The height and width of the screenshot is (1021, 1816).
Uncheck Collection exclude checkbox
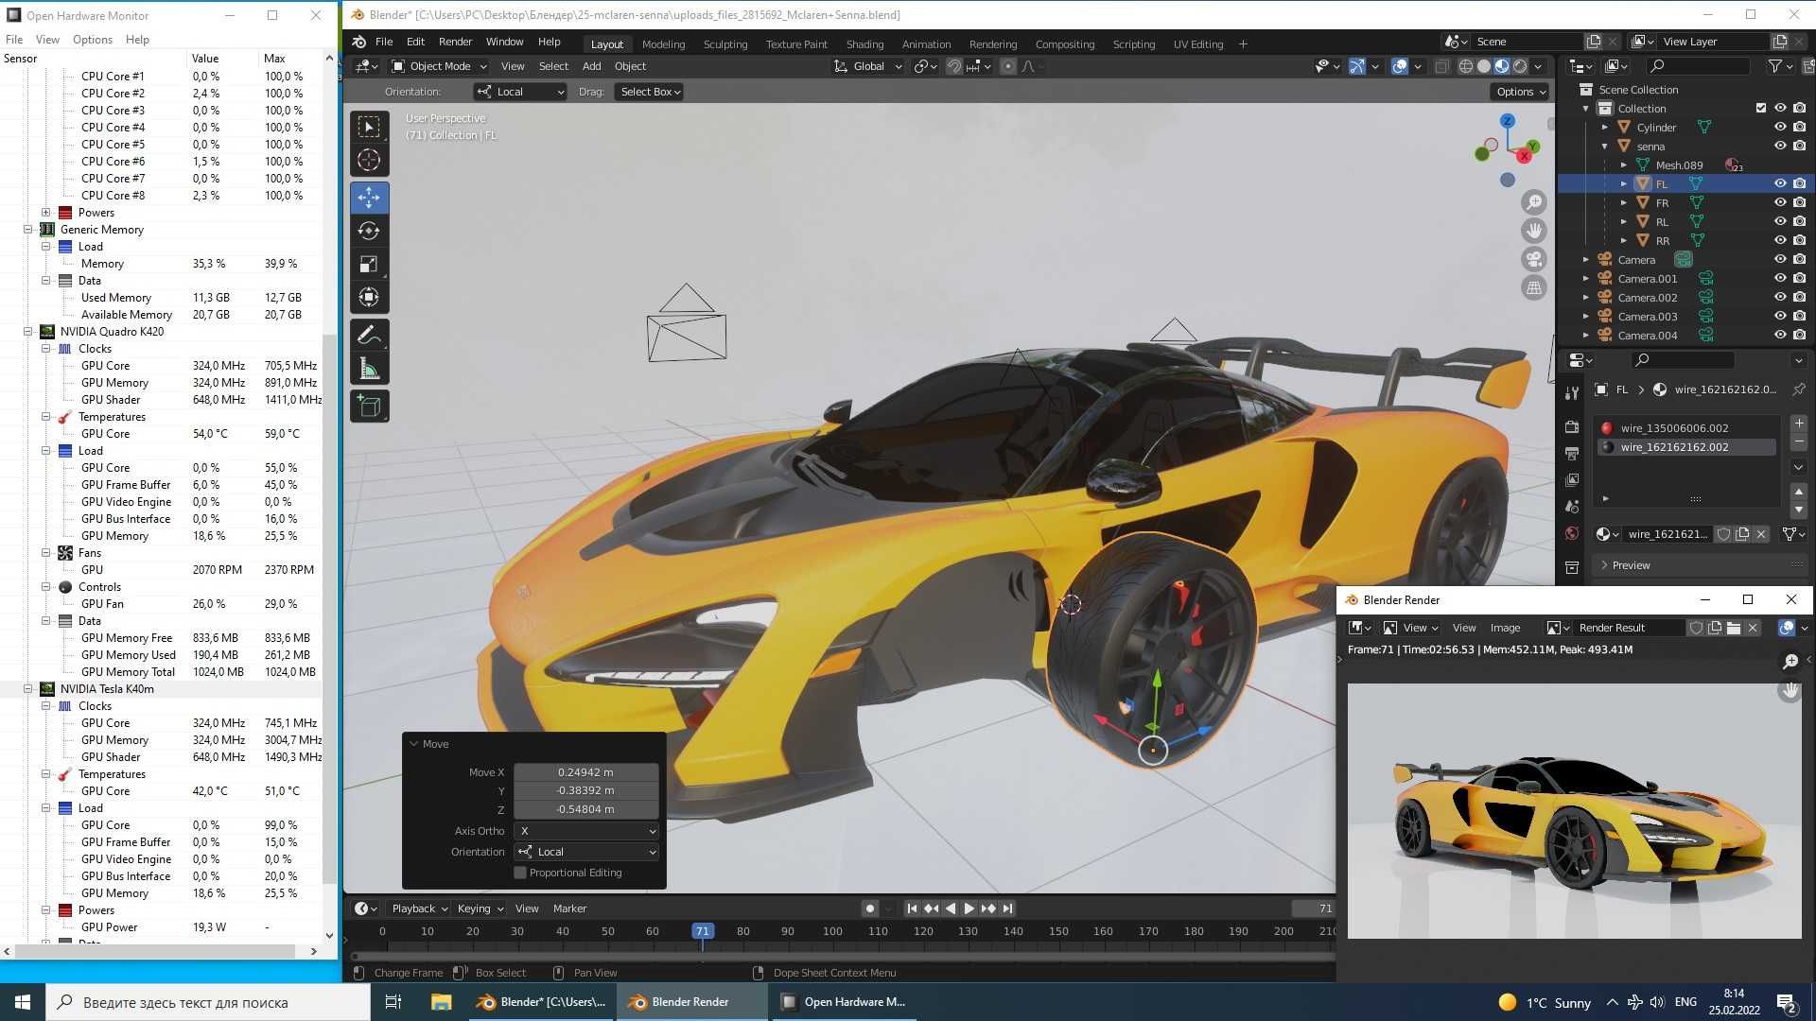pyautogui.click(x=1761, y=108)
